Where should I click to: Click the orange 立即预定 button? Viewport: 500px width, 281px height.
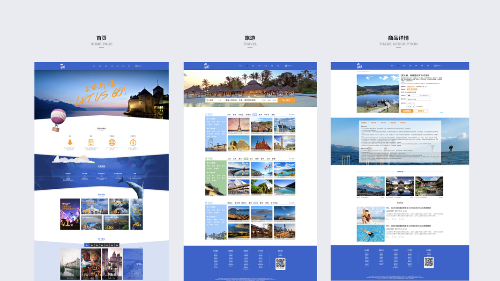[x=407, y=111]
